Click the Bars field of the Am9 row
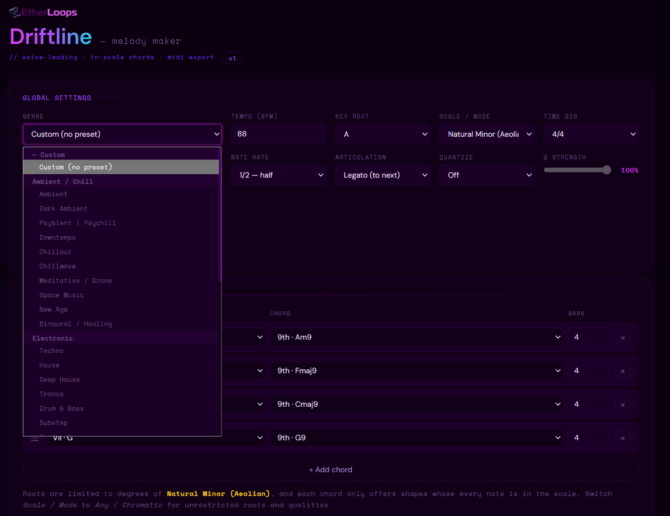670x516 pixels. (588, 337)
